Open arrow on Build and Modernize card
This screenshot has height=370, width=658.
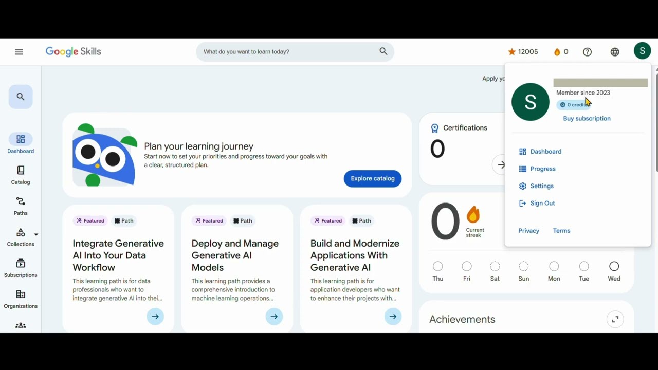tap(393, 317)
